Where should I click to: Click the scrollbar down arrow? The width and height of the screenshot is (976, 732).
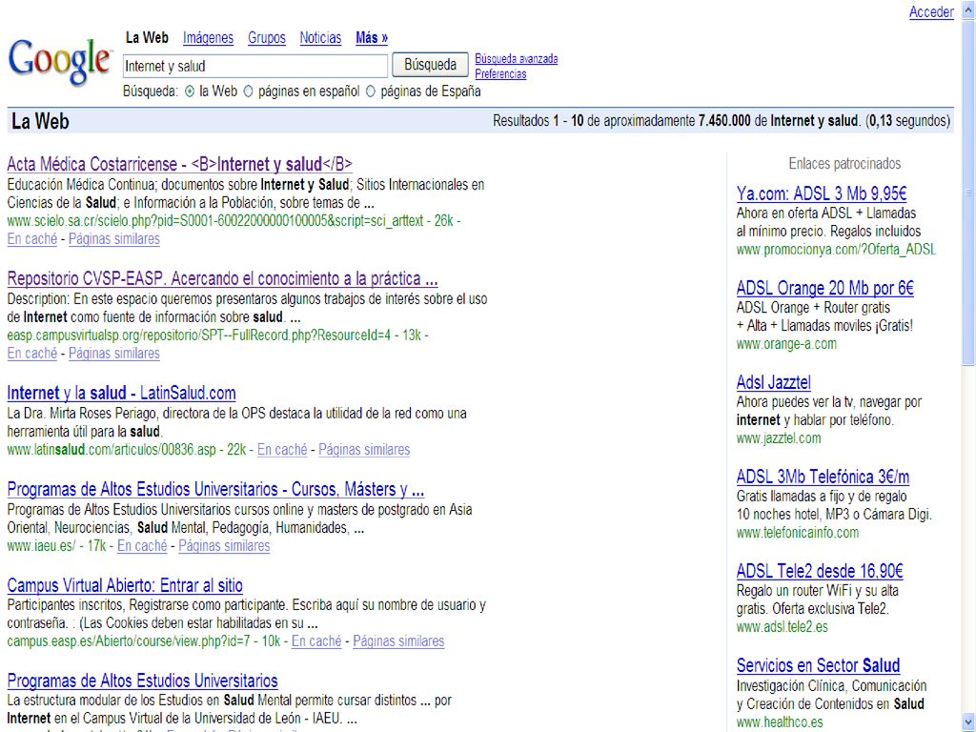tap(968, 722)
